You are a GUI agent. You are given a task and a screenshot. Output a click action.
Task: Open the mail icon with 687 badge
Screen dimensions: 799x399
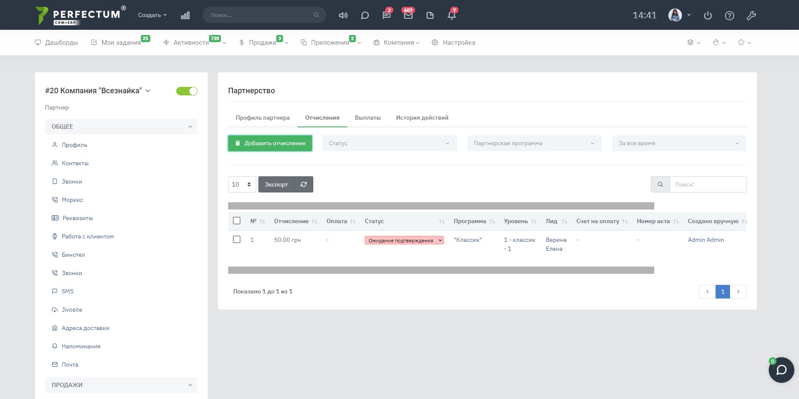click(408, 15)
